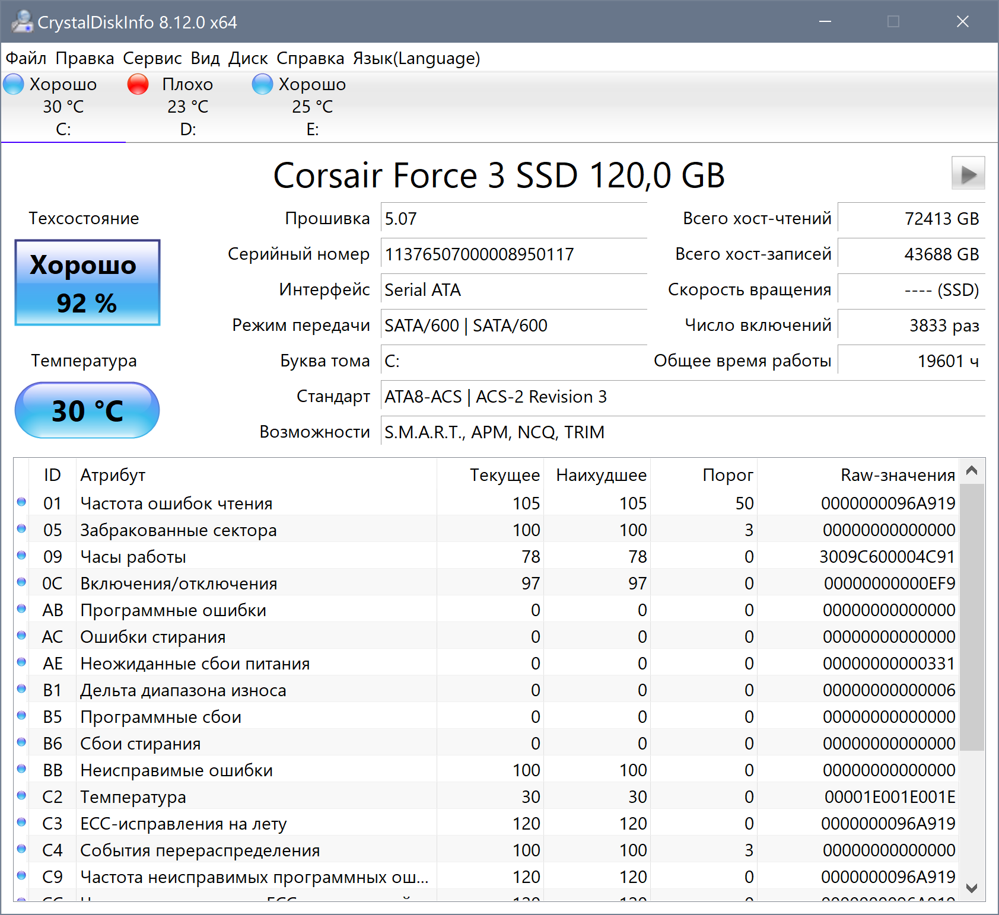The height and width of the screenshot is (915, 999).
Task: Open the Правка menu
Action: pyautogui.click(x=85, y=58)
